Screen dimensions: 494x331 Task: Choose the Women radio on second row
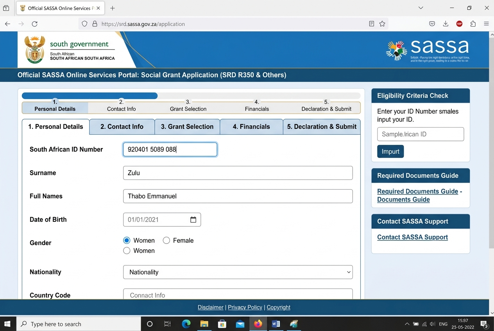pyautogui.click(x=127, y=251)
